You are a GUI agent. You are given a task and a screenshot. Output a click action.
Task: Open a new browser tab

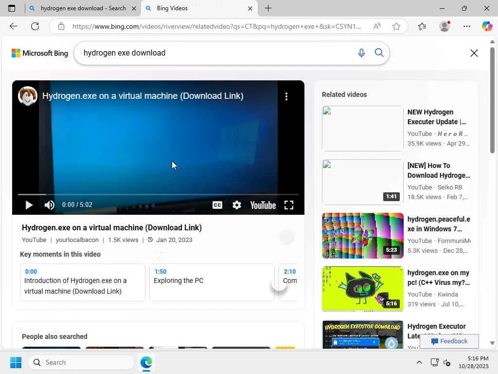(x=268, y=8)
